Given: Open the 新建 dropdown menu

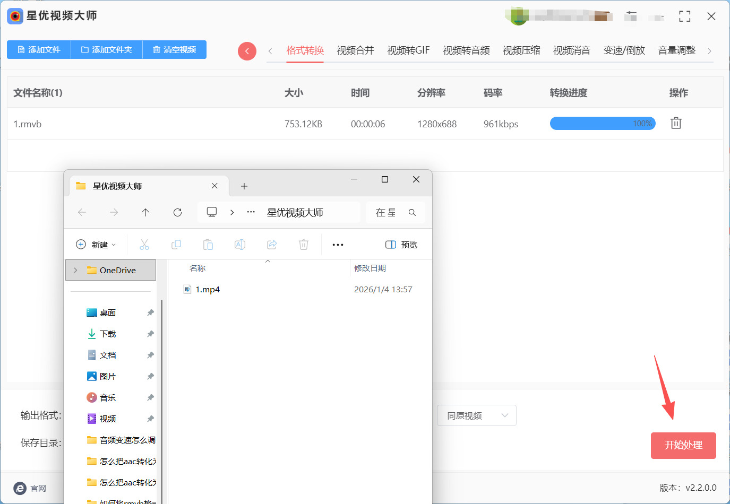Looking at the screenshot, I should 96,245.
